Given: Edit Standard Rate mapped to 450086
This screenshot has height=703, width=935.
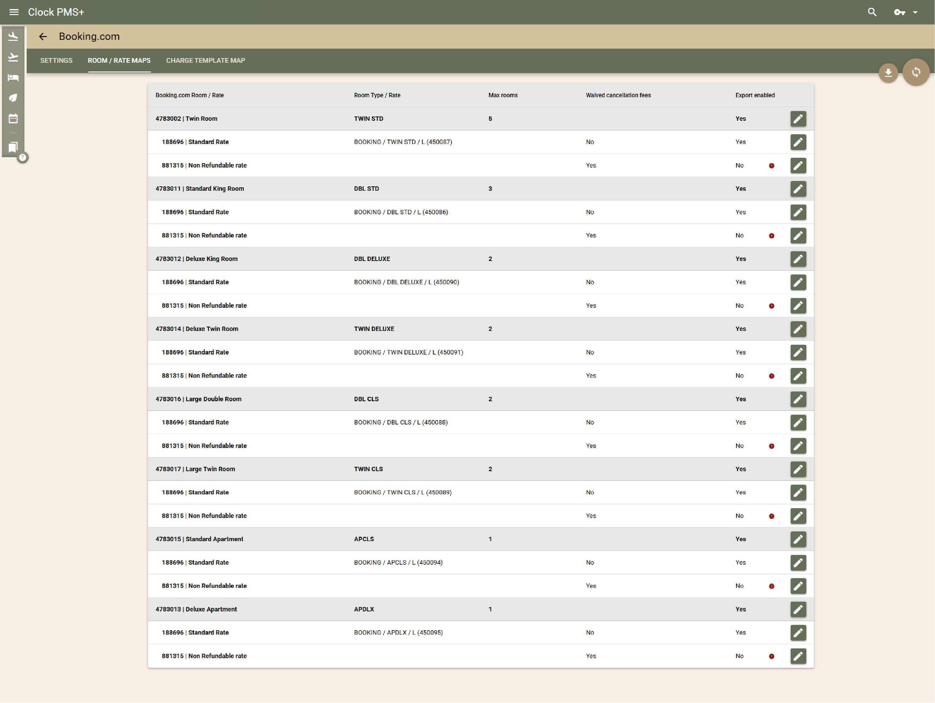Looking at the screenshot, I should [798, 212].
